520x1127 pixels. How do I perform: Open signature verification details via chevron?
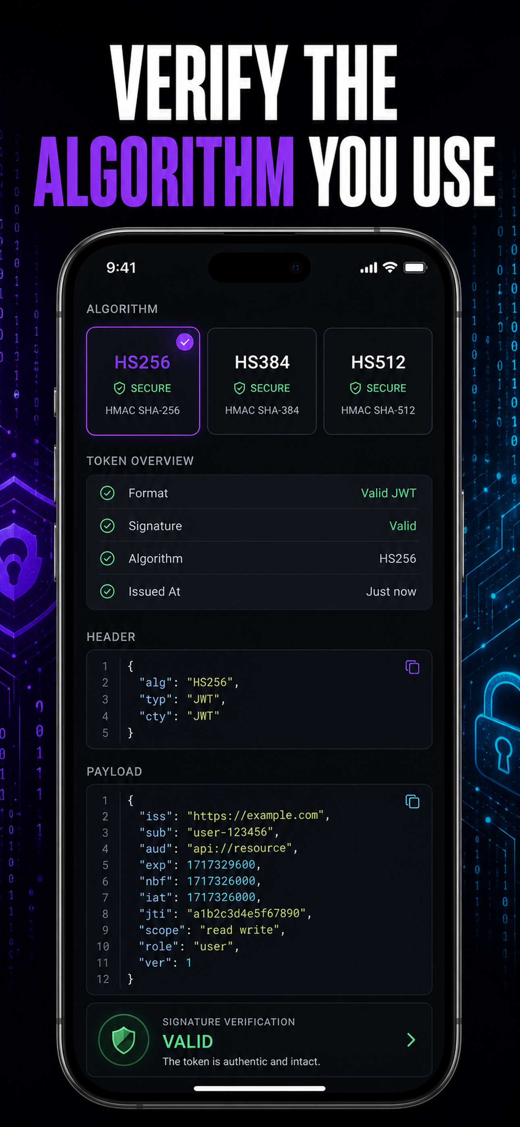[411, 1040]
